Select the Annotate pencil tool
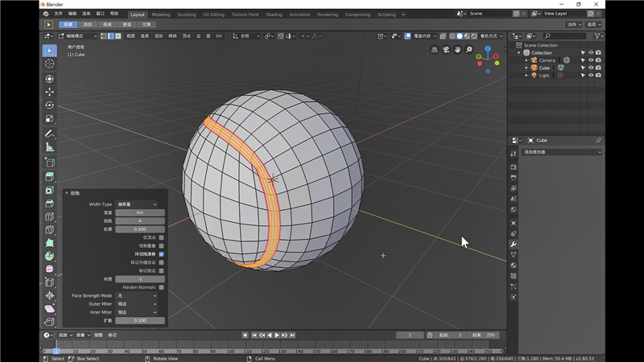 50,134
